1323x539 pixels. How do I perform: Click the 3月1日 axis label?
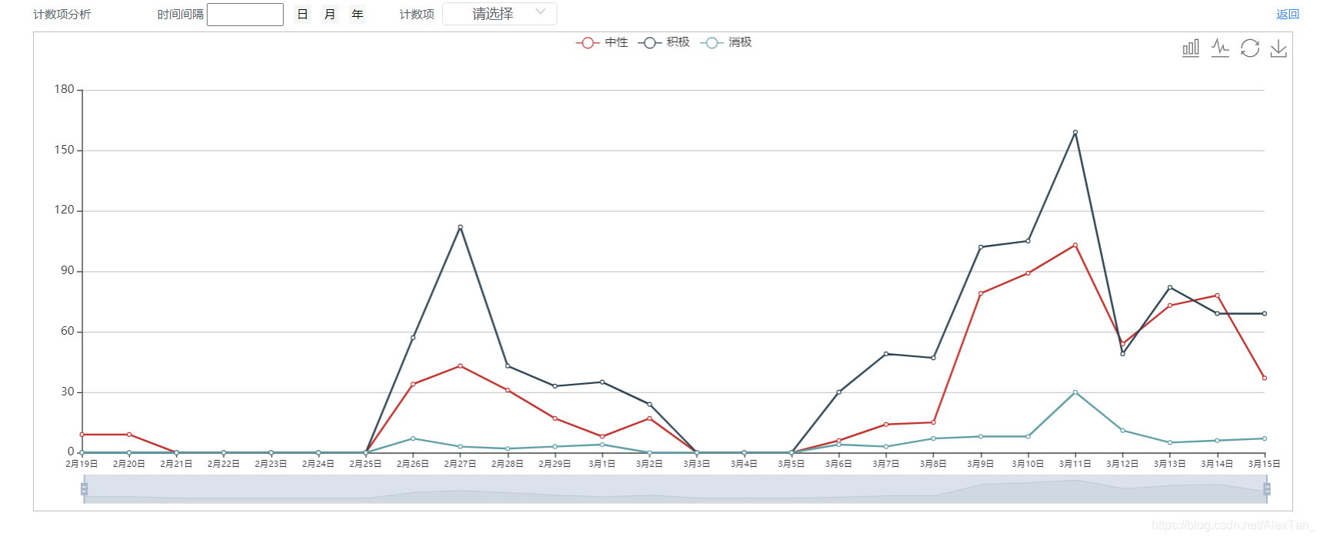[x=602, y=464]
